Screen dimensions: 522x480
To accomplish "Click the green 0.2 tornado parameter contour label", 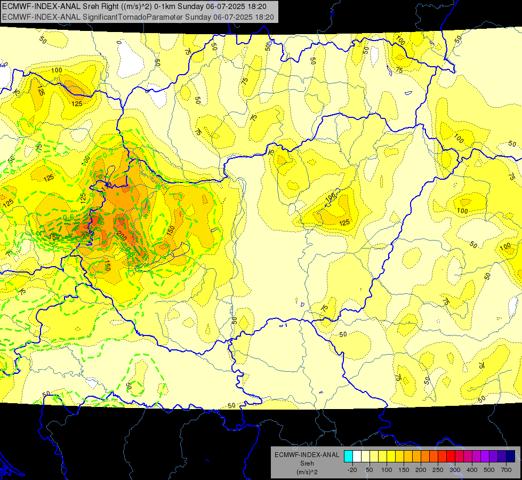I will [108, 154].
